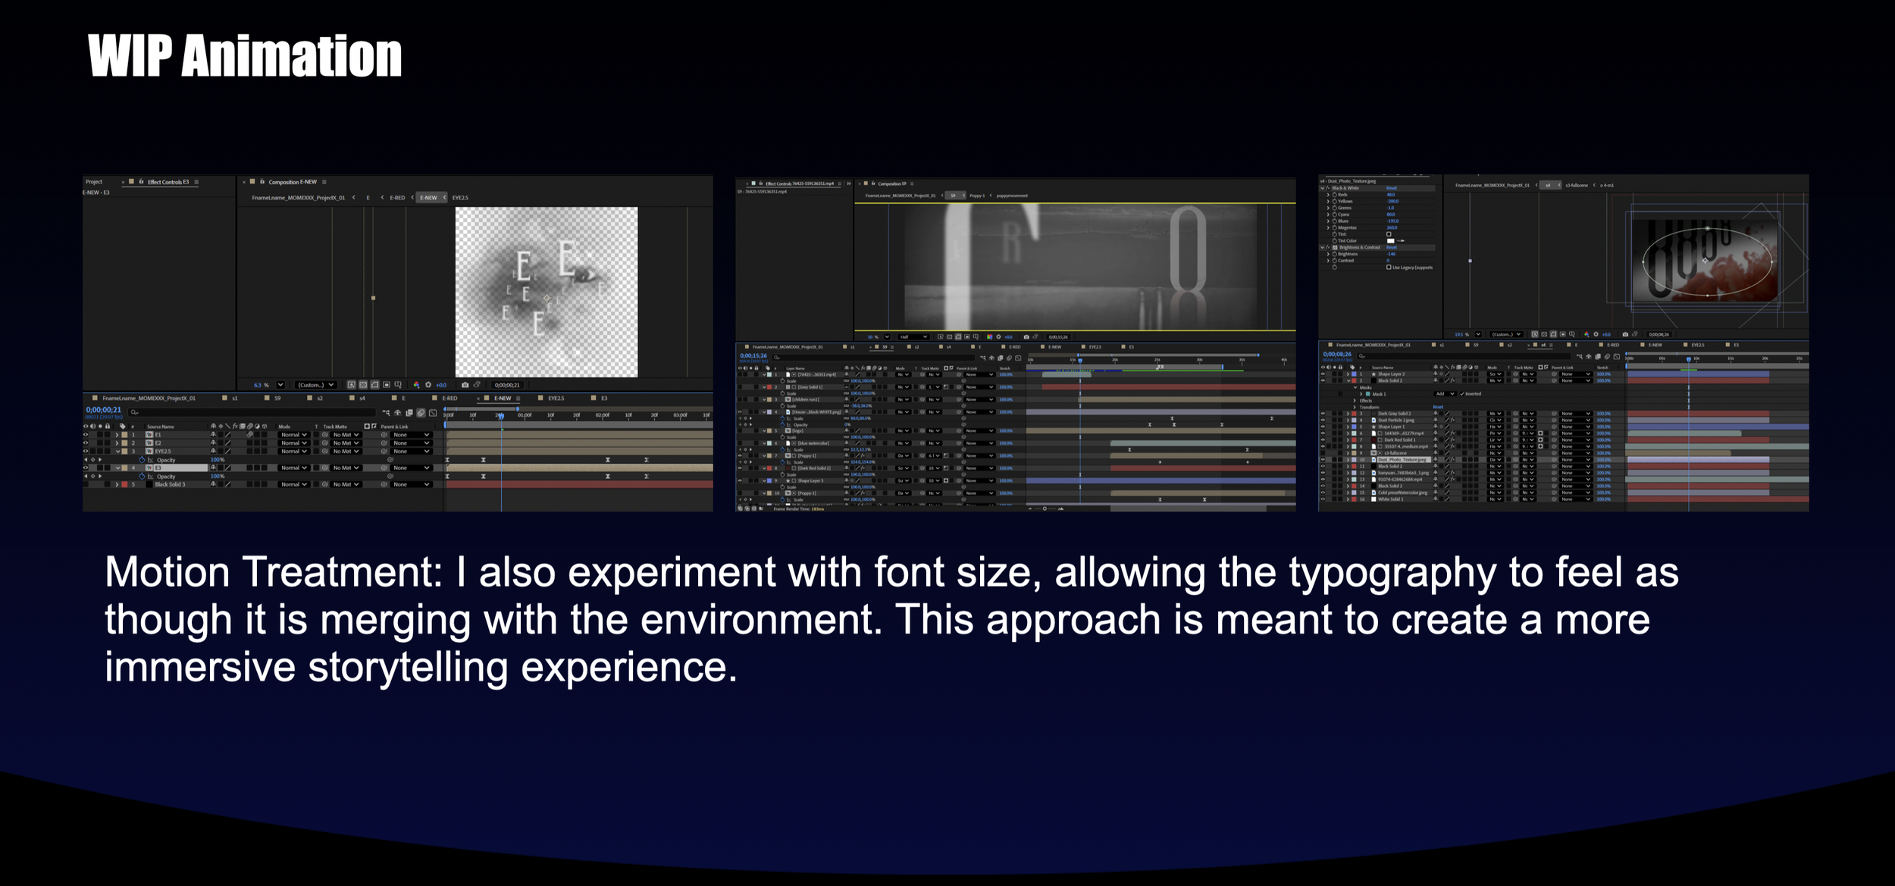Open Graph Editor icon in S9 timeline
This screenshot has height=886, width=1895.
click(1018, 358)
